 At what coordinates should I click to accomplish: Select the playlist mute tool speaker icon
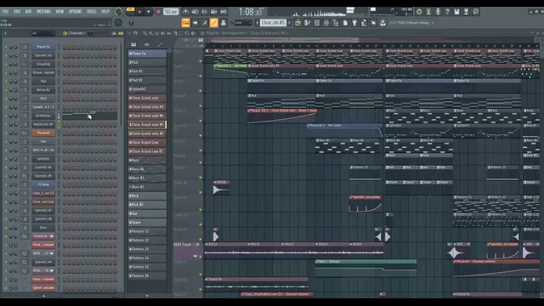click(x=162, y=33)
